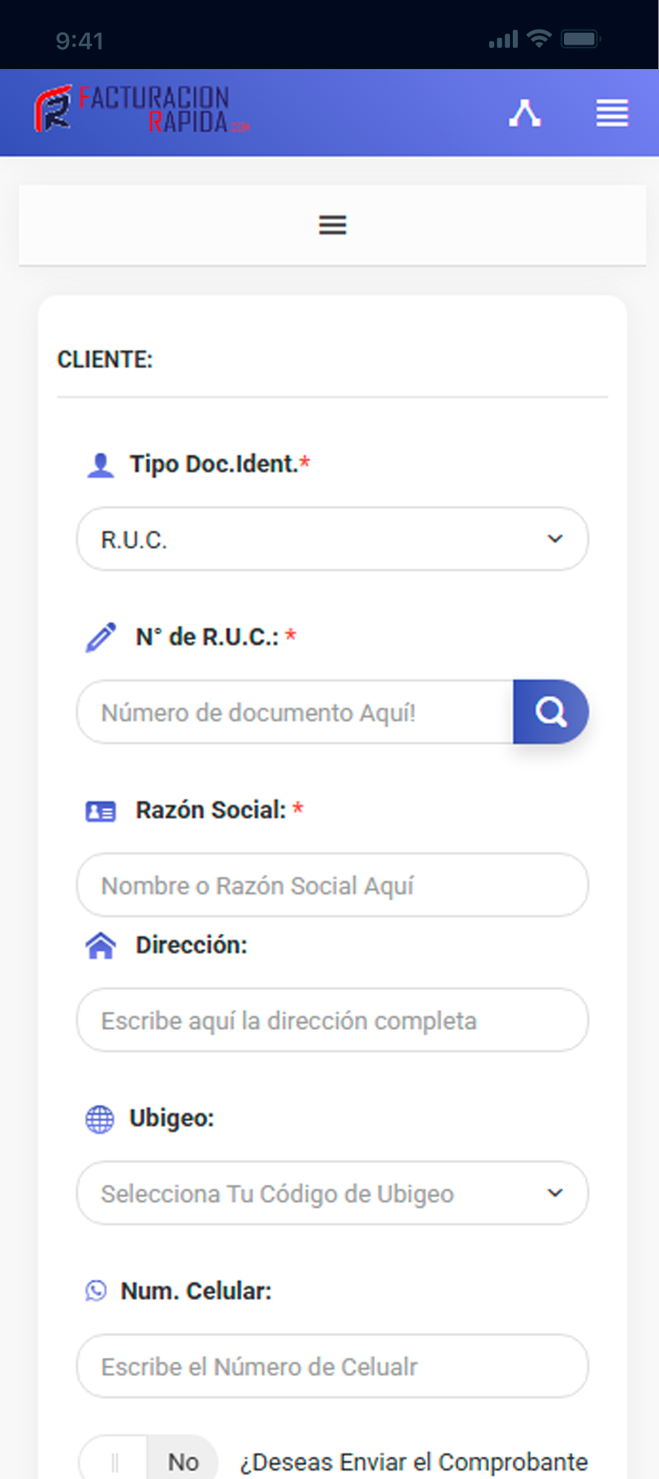
Task: Expand the centered three-line menu bar
Action: pyautogui.click(x=332, y=225)
